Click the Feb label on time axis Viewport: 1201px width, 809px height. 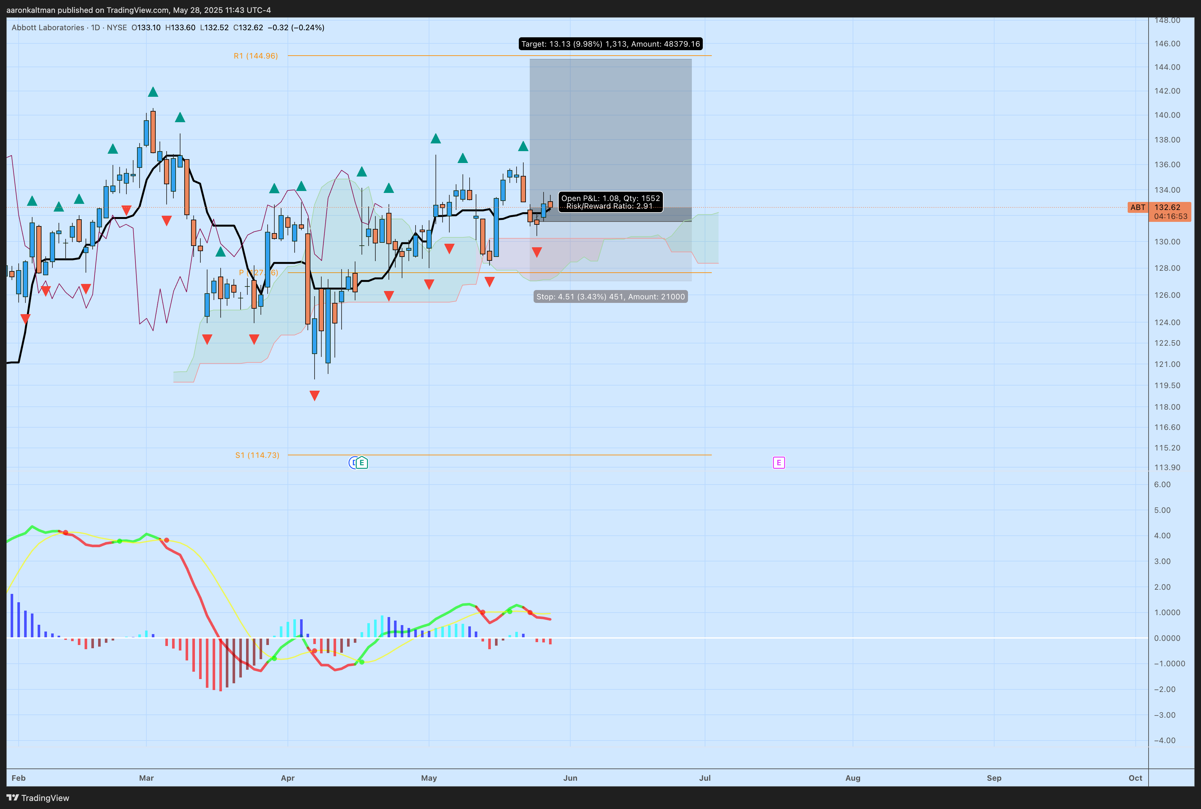tap(19, 778)
